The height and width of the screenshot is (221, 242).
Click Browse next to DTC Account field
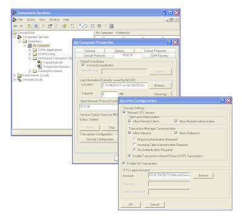tap(203, 176)
